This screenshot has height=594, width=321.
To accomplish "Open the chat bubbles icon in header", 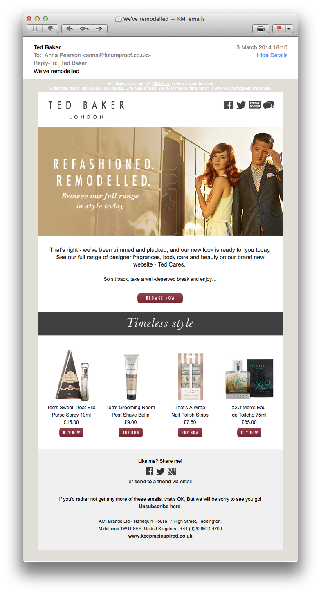I will click(268, 105).
